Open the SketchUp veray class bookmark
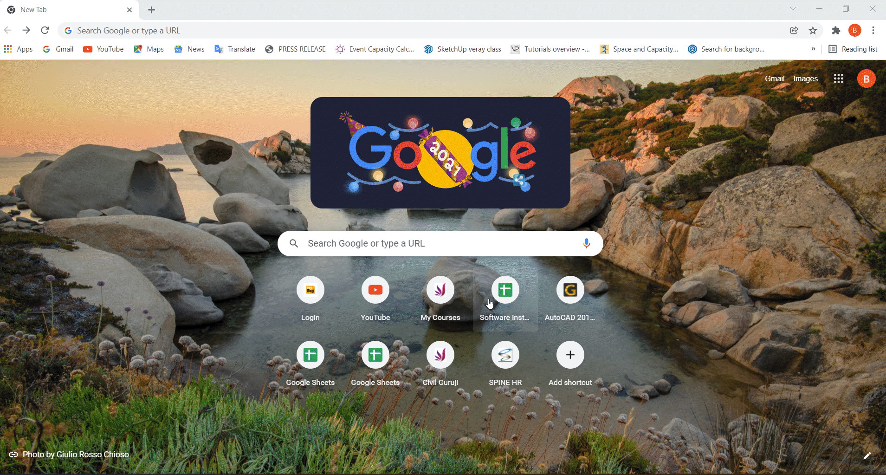 (463, 49)
